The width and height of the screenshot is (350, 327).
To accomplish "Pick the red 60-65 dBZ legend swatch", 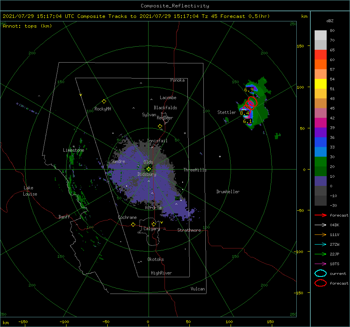I will (320, 55).
